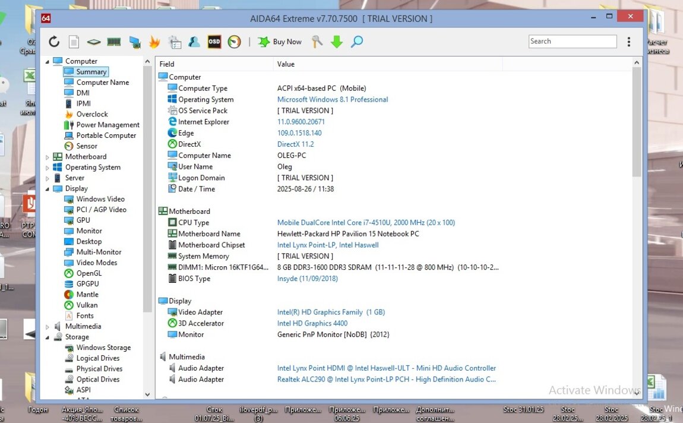Viewport: 683px width, 423px height.
Task: Click the Value column header
Action: 286,64
